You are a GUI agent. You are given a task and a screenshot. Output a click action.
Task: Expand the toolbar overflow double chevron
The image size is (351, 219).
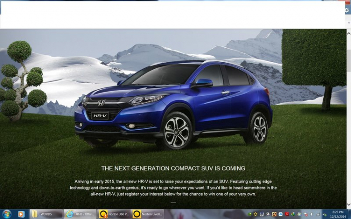click(349, 22)
